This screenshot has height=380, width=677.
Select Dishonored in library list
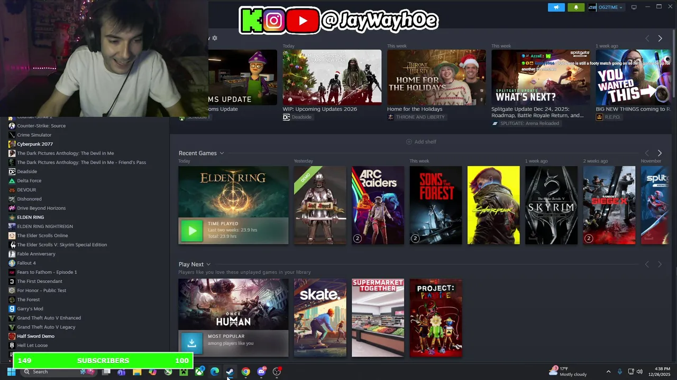(29, 199)
